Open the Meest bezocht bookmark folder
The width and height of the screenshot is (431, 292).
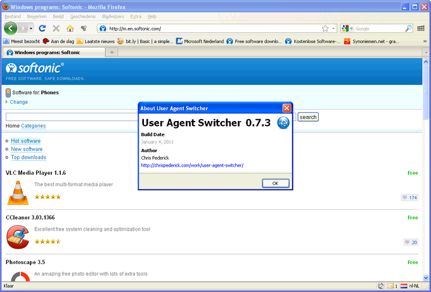tap(22, 41)
